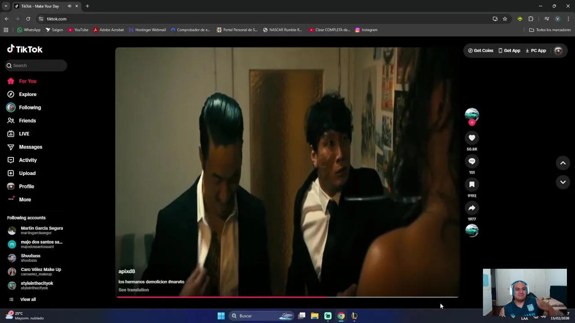
Task: Open File Explorer from taskbar
Action: tap(315, 316)
